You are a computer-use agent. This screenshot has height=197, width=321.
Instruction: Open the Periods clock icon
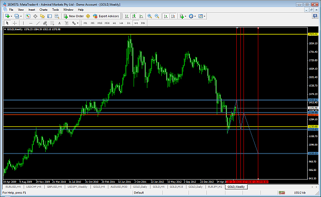click(x=191, y=16)
